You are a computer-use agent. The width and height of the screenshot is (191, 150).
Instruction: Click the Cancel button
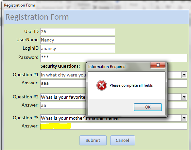pyautogui.click(x=123, y=140)
